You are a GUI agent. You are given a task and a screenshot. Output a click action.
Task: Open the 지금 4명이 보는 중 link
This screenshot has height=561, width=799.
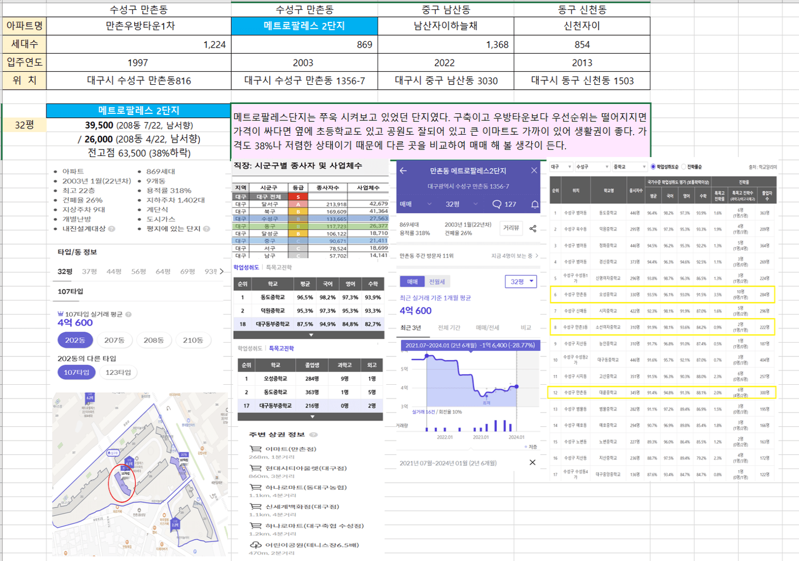click(515, 256)
